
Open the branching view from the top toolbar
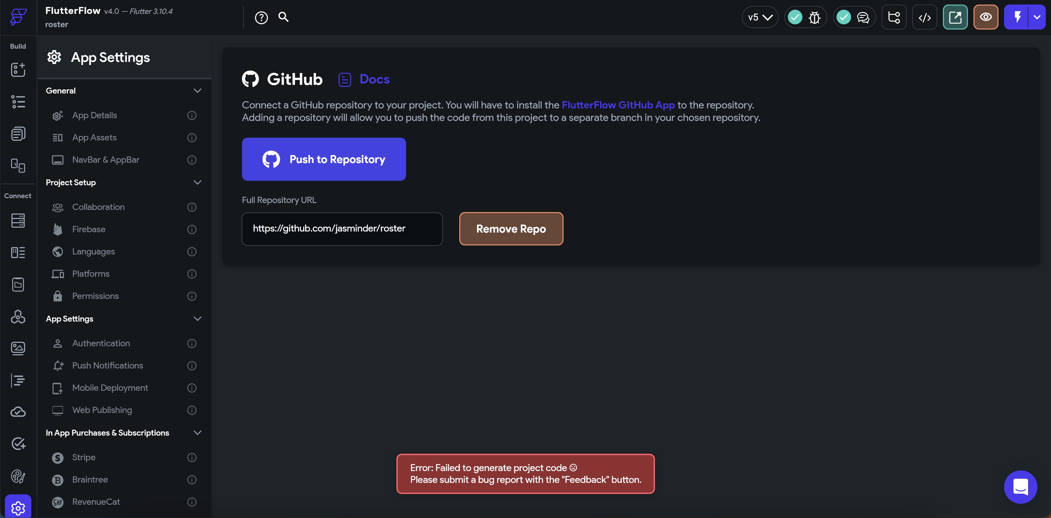pos(894,17)
